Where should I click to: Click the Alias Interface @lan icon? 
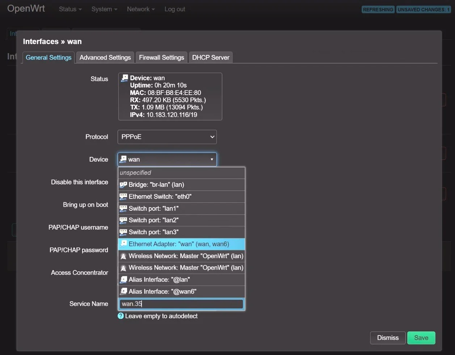pos(123,279)
